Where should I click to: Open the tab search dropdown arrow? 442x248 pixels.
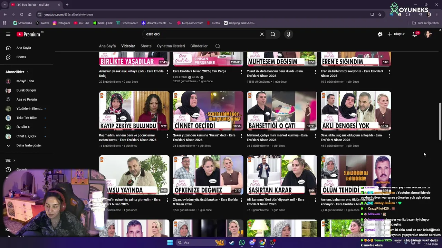click(x=4, y=5)
